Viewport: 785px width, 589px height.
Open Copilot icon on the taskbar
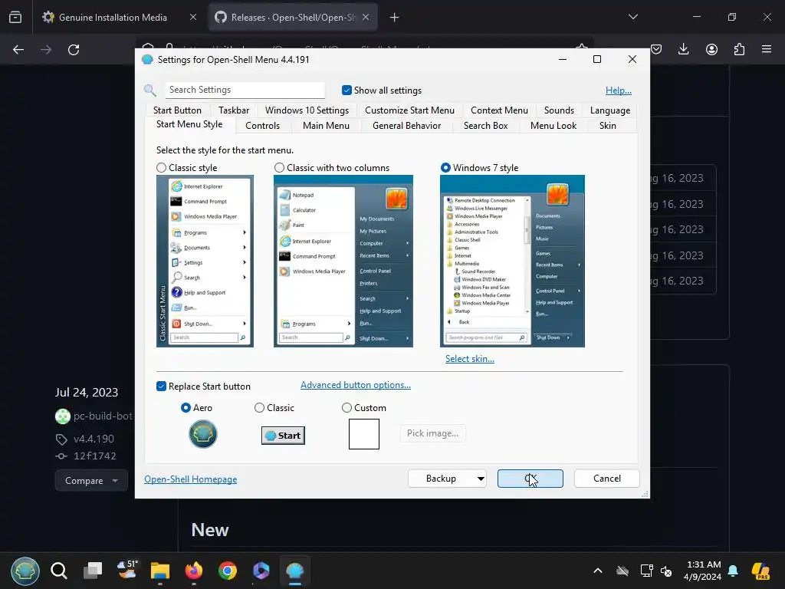261,571
